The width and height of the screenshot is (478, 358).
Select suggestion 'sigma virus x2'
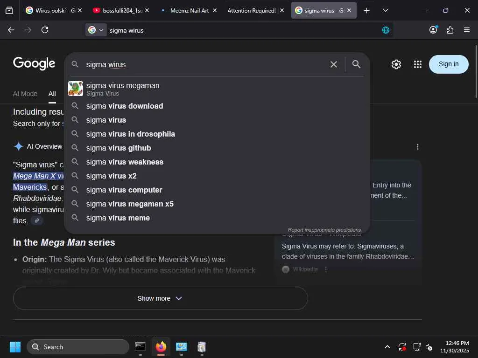pos(218,176)
